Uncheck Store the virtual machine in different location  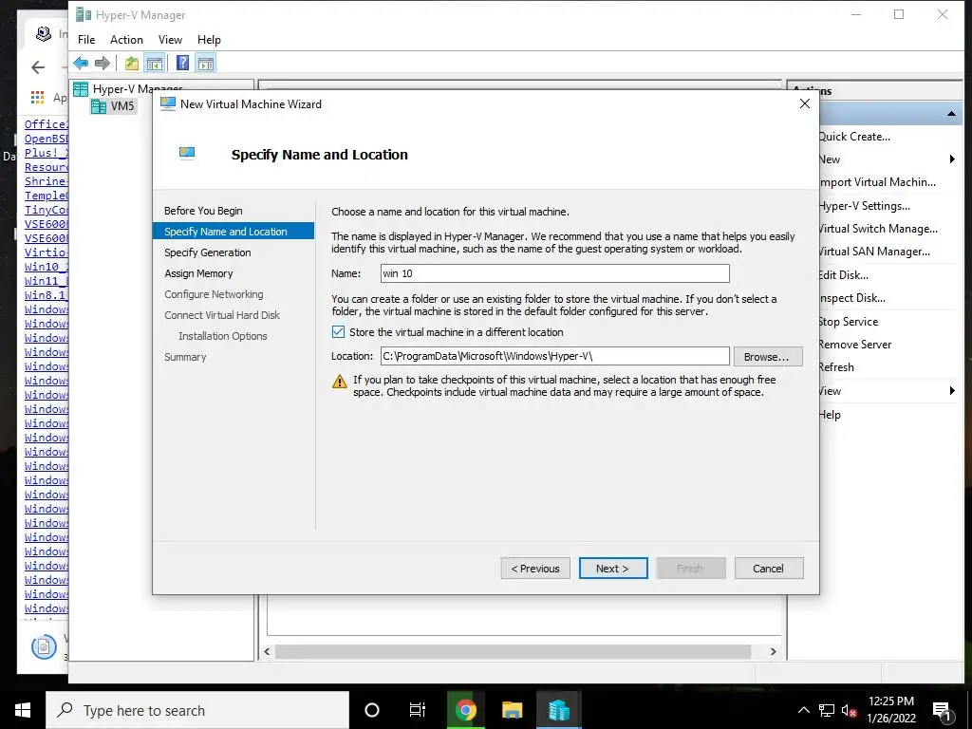click(x=338, y=332)
